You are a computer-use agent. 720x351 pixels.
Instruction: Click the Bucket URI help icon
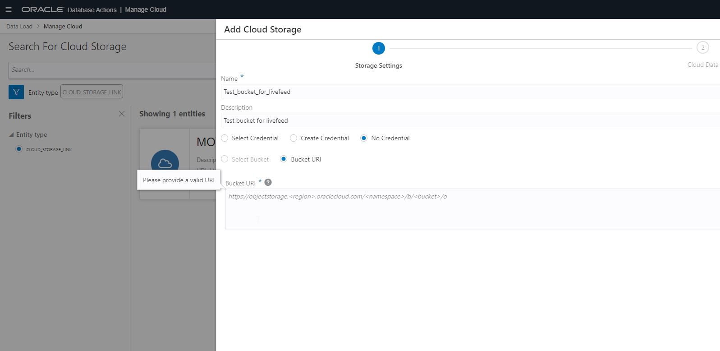[x=268, y=183]
